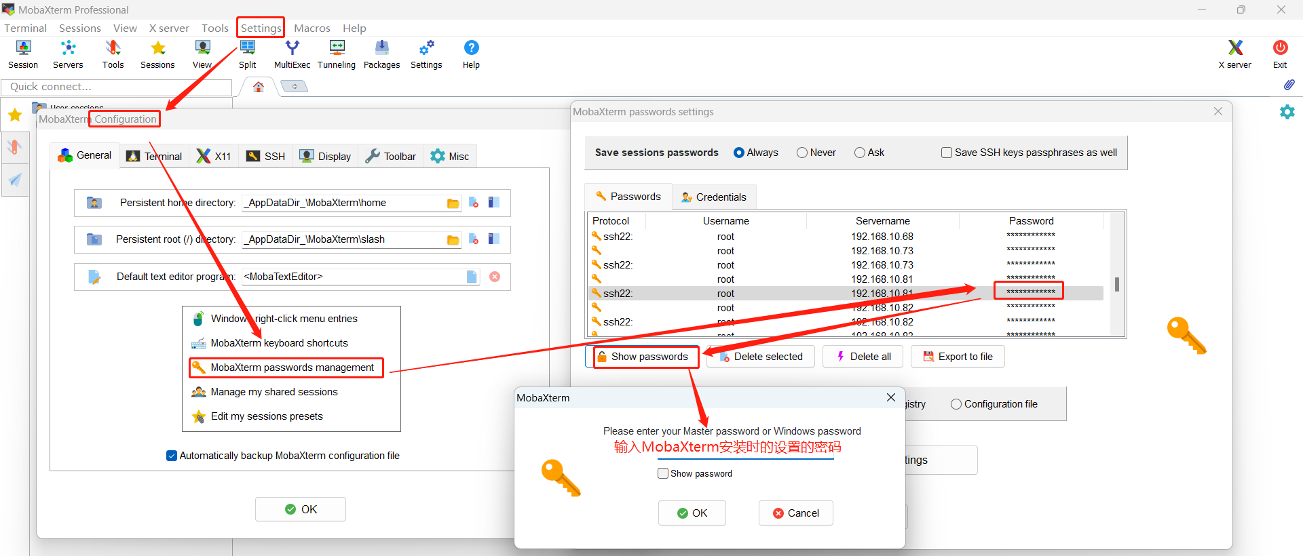1303x556 pixels.
Task: Open the X11 configuration tab
Action: (214, 156)
